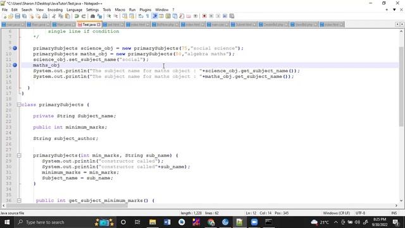Image resolution: width=405 pixels, height=228 pixels.
Task: Open Find dialog via binoculars icon
Action: (92, 16)
